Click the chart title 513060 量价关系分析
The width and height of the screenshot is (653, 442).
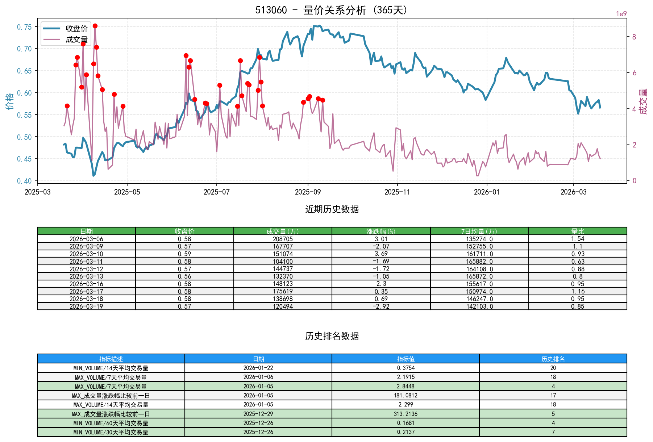point(331,11)
